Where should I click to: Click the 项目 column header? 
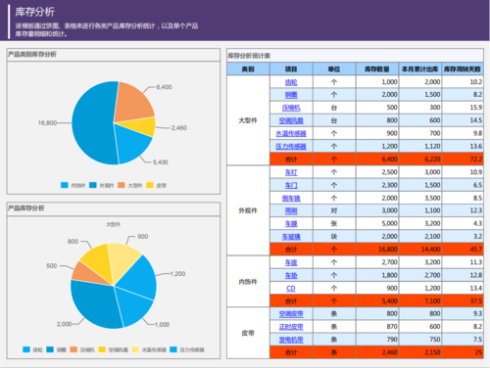tap(291, 69)
